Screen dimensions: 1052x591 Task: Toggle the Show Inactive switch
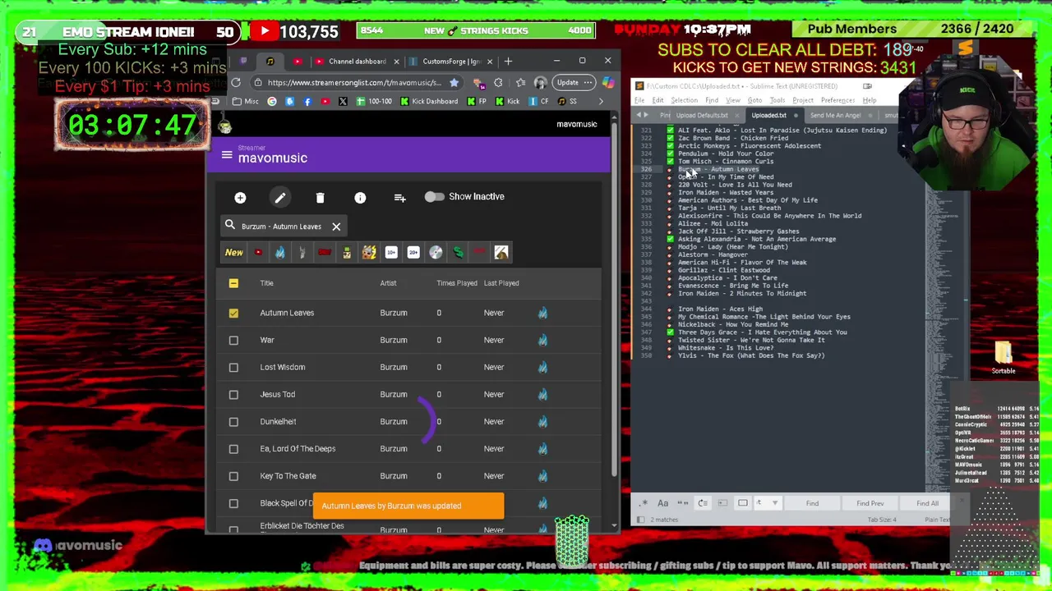tap(434, 196)
